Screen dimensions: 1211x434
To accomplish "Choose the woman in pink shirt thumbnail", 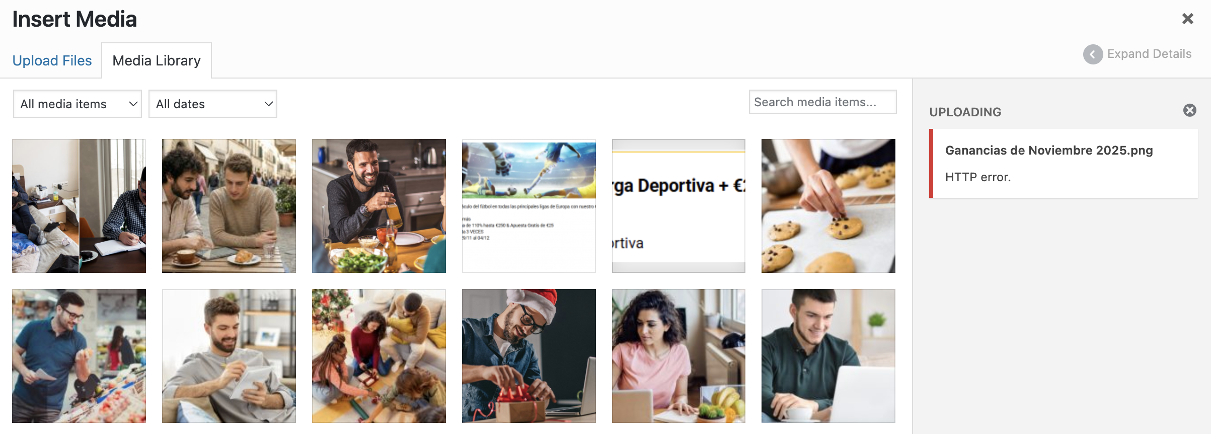I will click(x=678, y=356).
